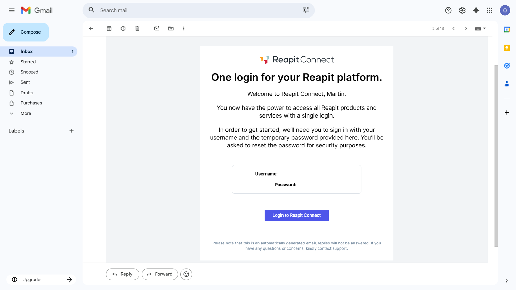The image size is (516, 290).
Task: Open the Drafts folder
Action: pyautogui.click(x=39, y=93)
